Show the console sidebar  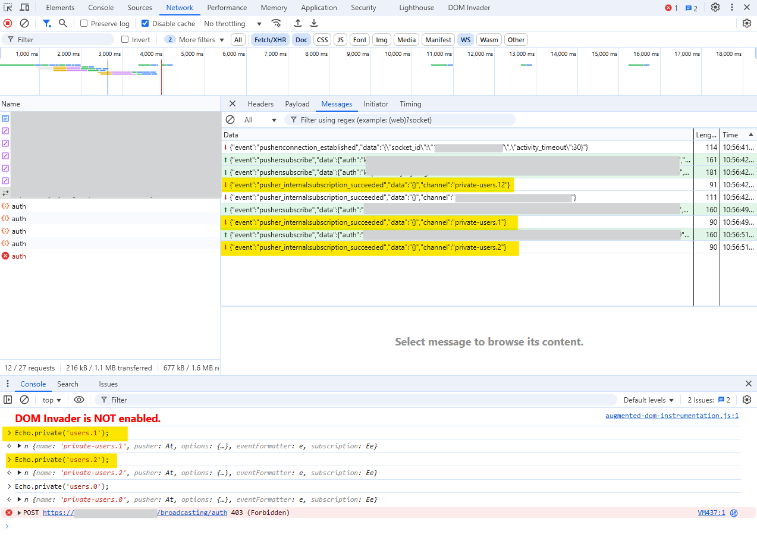[x=8, y=400]
